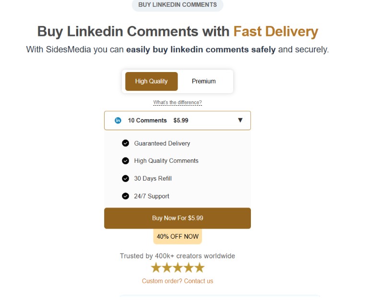Click the middle gold rating star
Screen dimensions: 367x304
click(178, 268)
